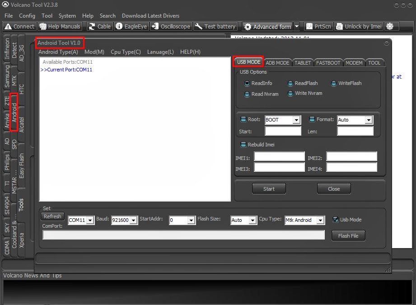Open Help Manuals from the toolbar

[59, 26]
